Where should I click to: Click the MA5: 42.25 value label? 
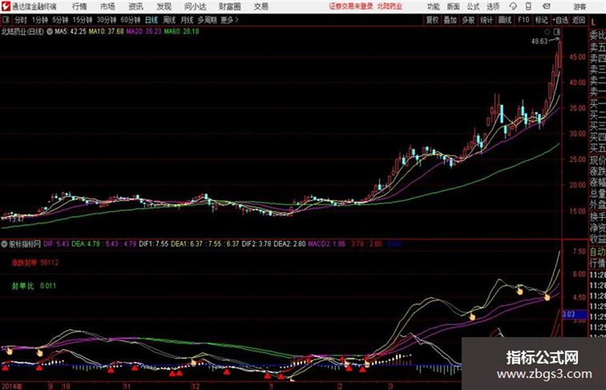(71, 31)
